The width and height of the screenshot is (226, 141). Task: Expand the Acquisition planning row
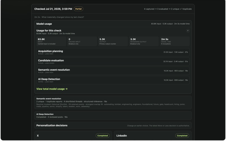coord(113,52)
